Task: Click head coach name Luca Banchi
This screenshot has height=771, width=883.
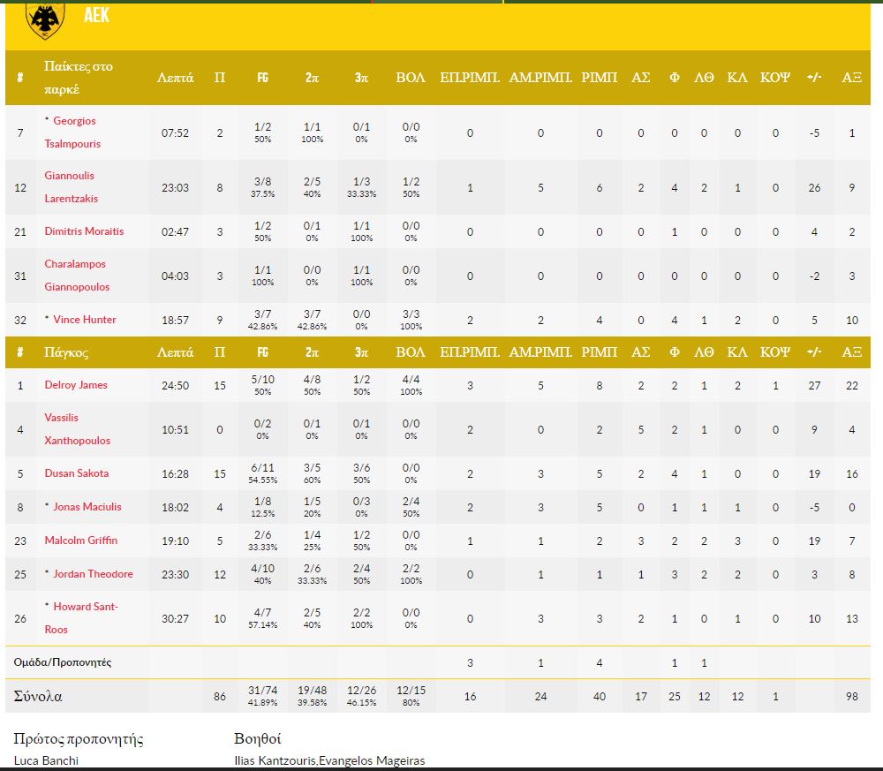Action: (x=47, y=761)
